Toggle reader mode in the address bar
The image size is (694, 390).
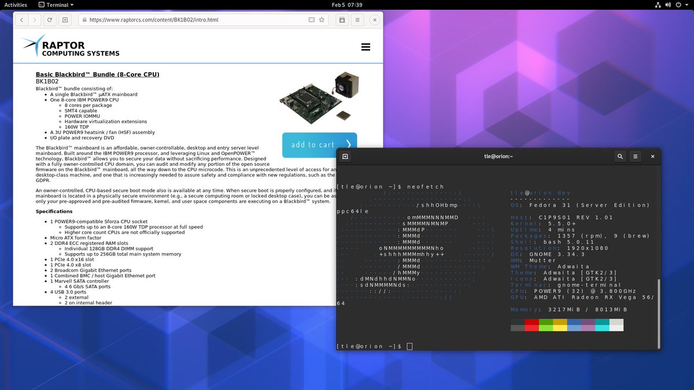(x=312, y=20)
